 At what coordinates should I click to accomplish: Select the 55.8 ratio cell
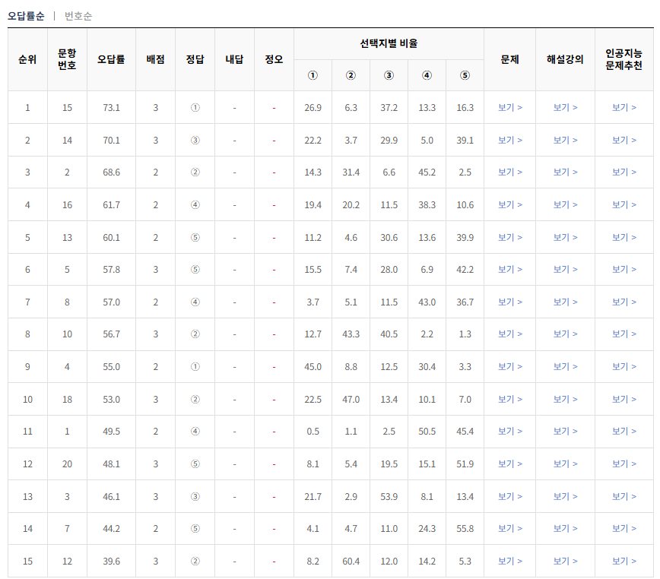[465, 529]
